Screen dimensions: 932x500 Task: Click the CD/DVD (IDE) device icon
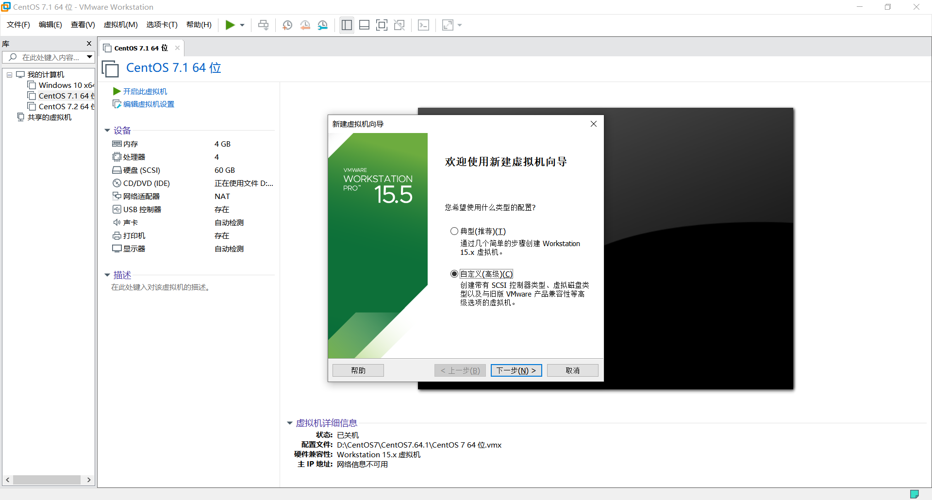tap(117, 183)
